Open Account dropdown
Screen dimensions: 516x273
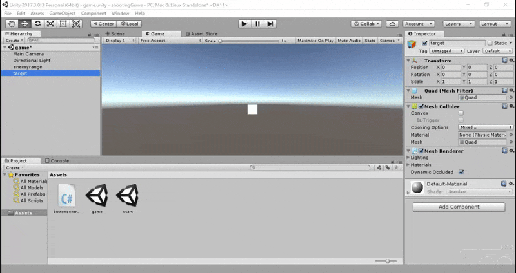point(418,24)
